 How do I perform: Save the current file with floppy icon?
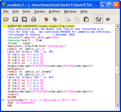(15, 19)
